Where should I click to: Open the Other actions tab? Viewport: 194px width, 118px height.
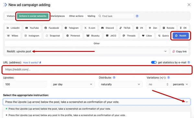pos(76,16)
